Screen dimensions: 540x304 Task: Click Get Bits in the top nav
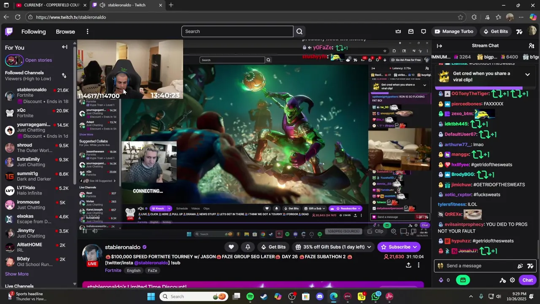point(496,31)
